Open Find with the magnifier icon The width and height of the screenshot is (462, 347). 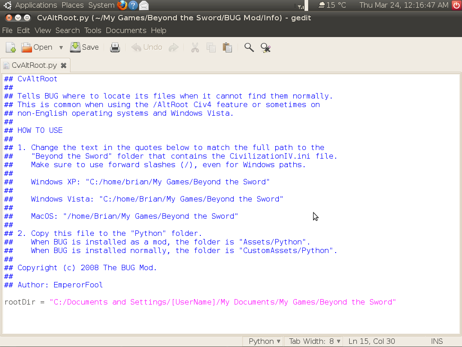click(249, 47)
